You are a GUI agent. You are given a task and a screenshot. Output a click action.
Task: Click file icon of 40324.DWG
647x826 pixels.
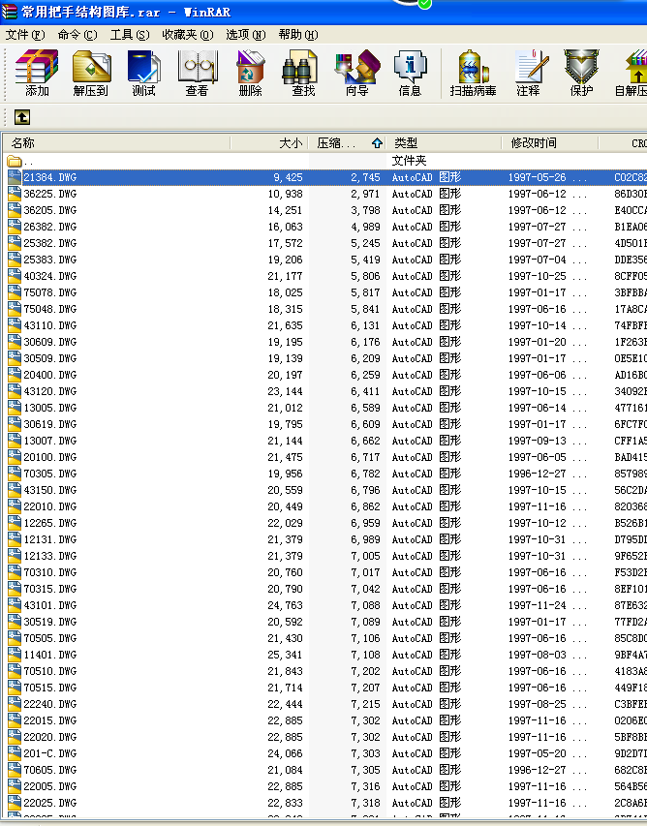click(x=15, y=276)
